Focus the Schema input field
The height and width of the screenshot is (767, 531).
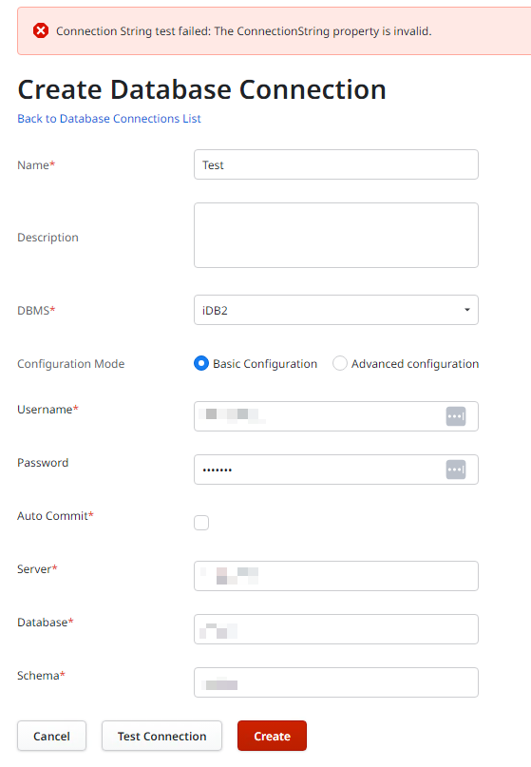coord(336,682)
